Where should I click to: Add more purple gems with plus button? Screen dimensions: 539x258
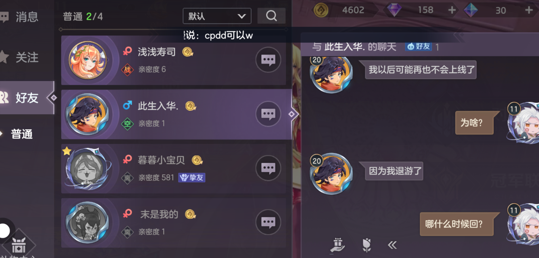coord(452,10)
